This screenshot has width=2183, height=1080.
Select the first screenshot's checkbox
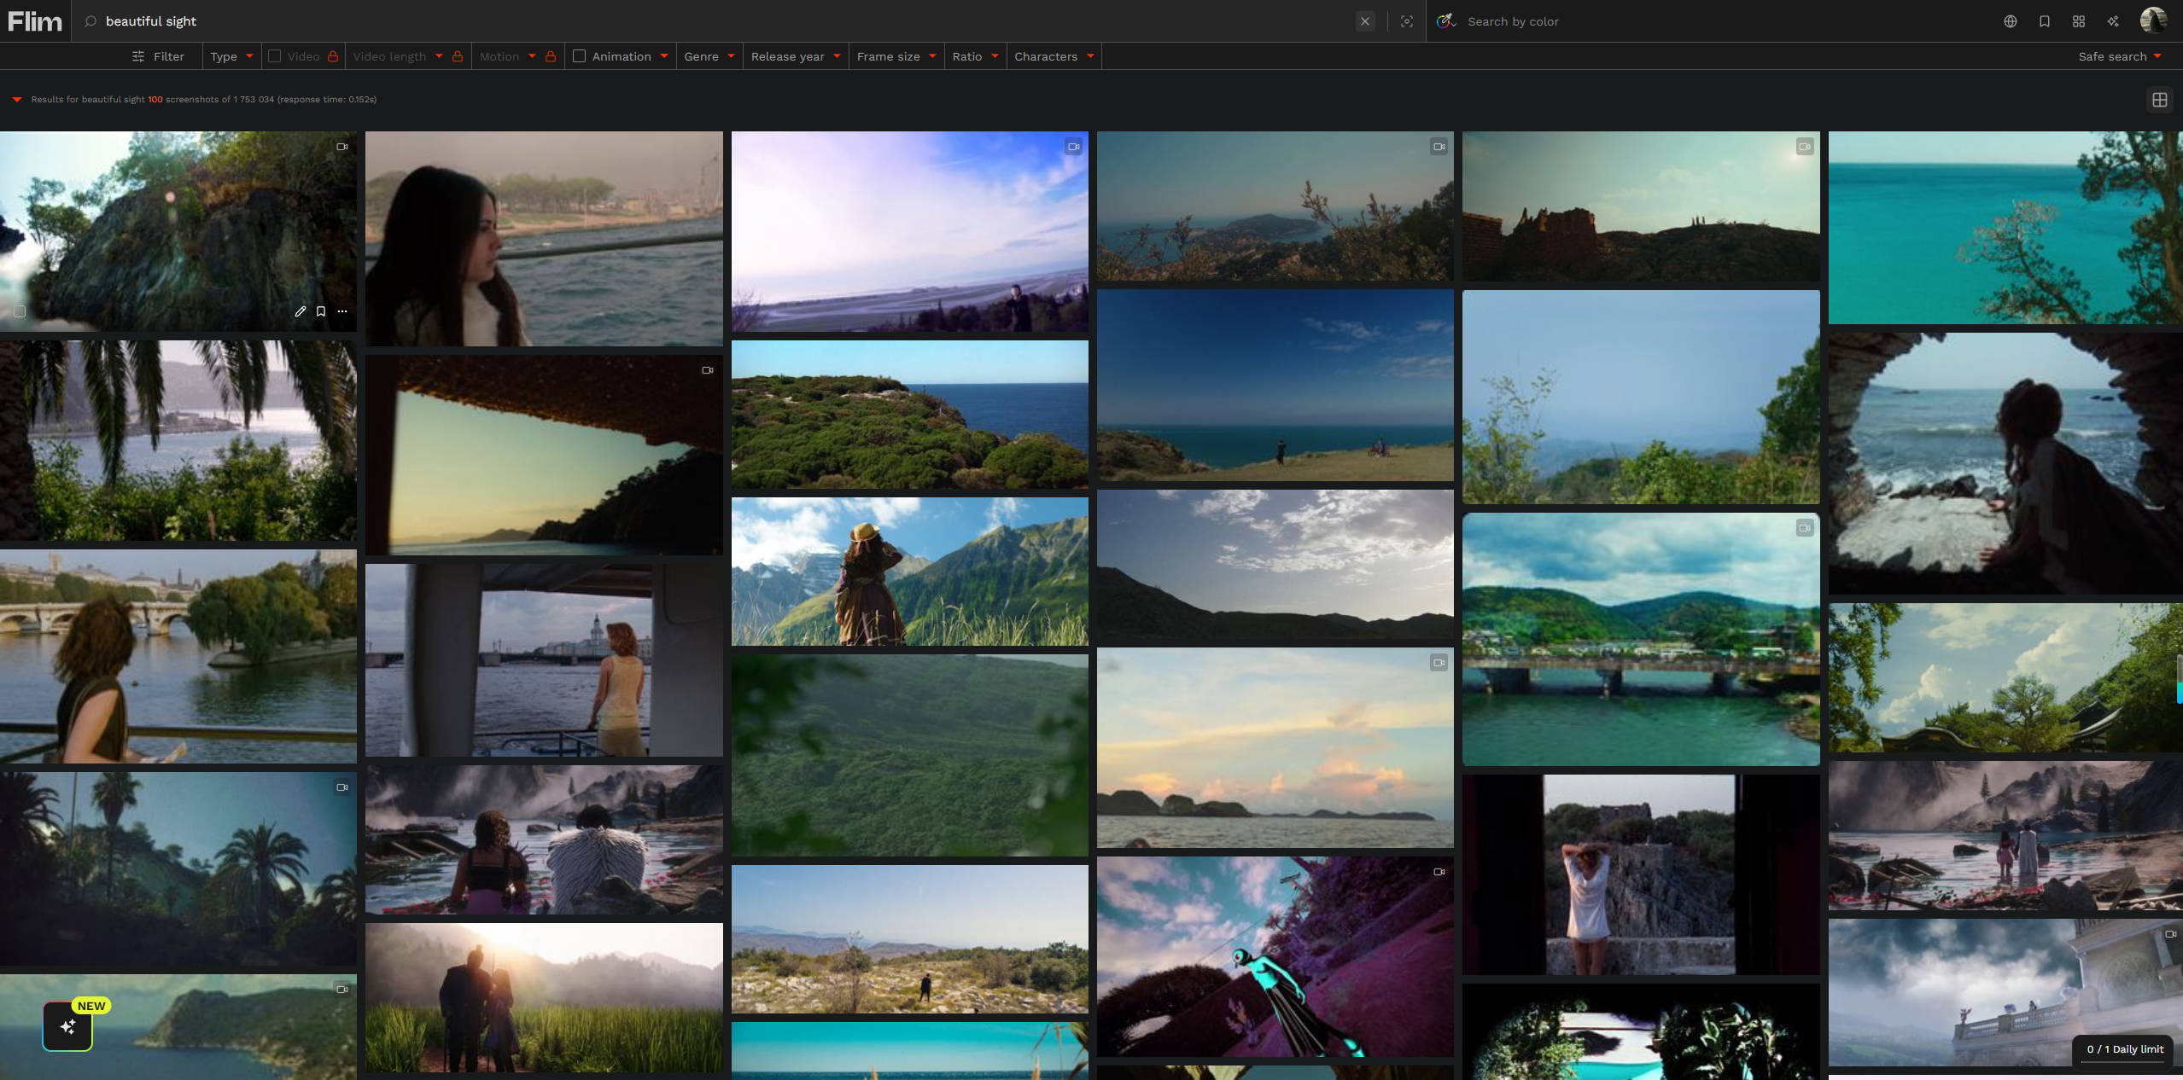coord(20,311)
